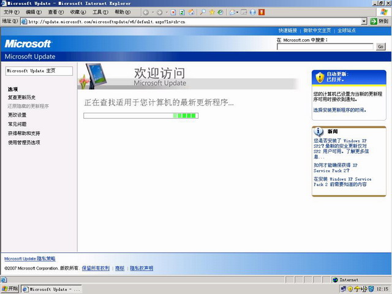
Task: Click the Microsoft Update taskbar button
Action: click(x=51, y=289)
